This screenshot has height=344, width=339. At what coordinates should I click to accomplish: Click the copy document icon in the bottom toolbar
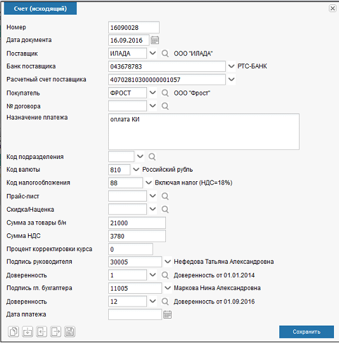coord(13,331)
